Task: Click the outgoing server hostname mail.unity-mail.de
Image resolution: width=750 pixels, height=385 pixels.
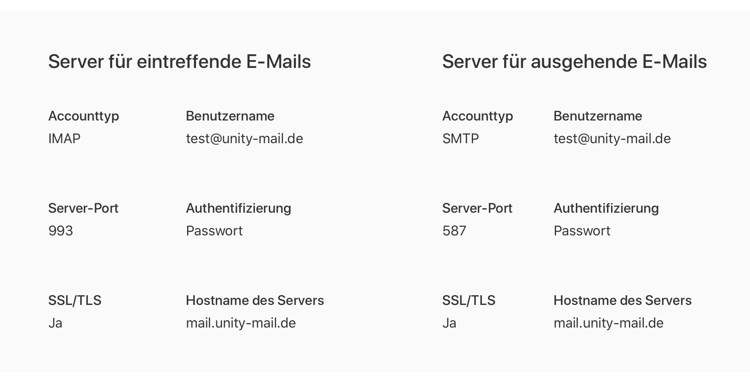Action: click(608, 323)
